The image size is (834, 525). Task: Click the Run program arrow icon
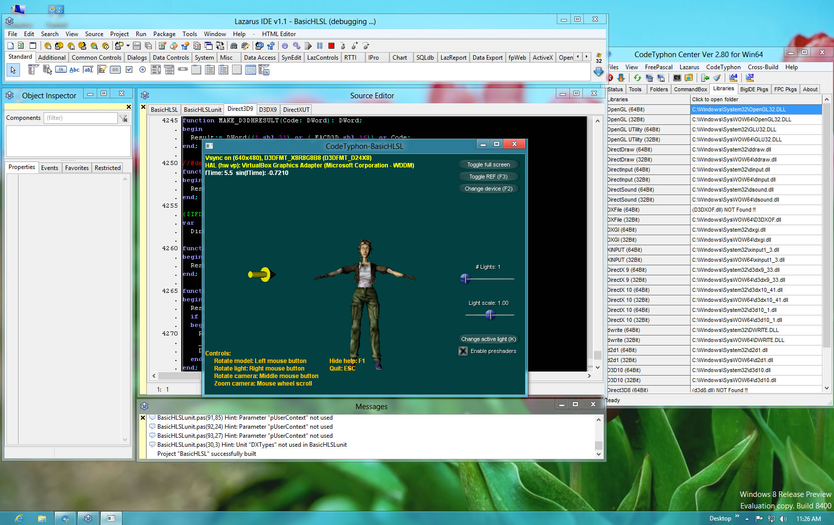308,46
